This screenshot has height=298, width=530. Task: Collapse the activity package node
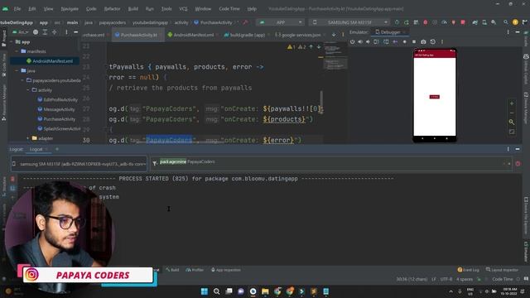tap(28, 90)
